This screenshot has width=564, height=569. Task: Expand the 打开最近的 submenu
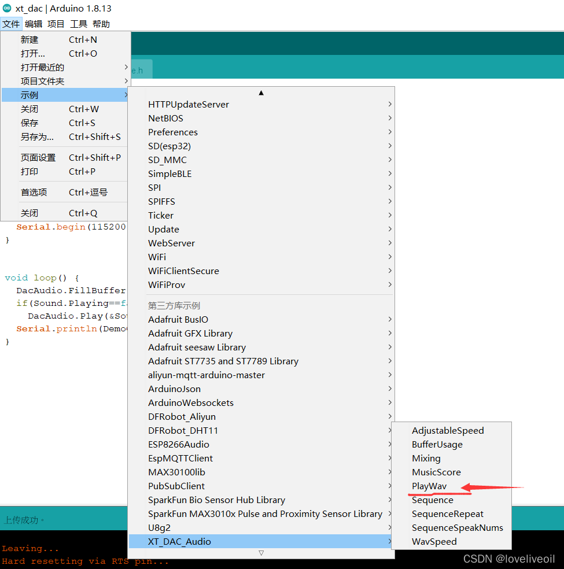coord(65,67)
